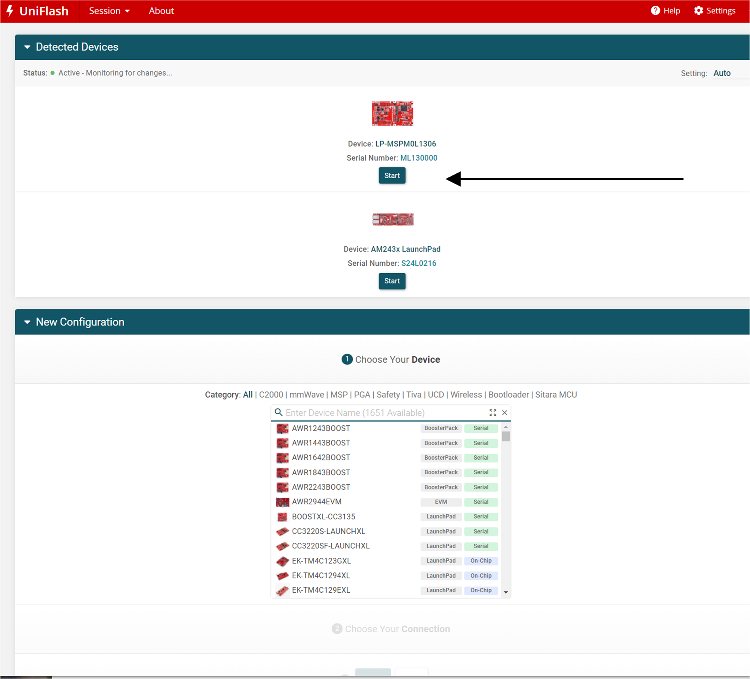This screenshot has width=750, height=679.
Task: Click the BOOSTXL-CC3135 board icon
Action: tap(282, 517)
